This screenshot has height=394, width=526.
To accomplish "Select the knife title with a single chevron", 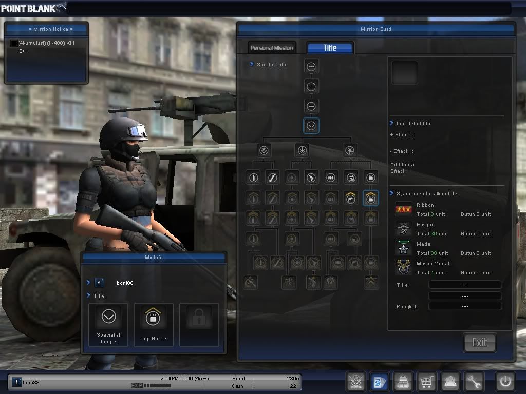I will click(x=272, y=198).
